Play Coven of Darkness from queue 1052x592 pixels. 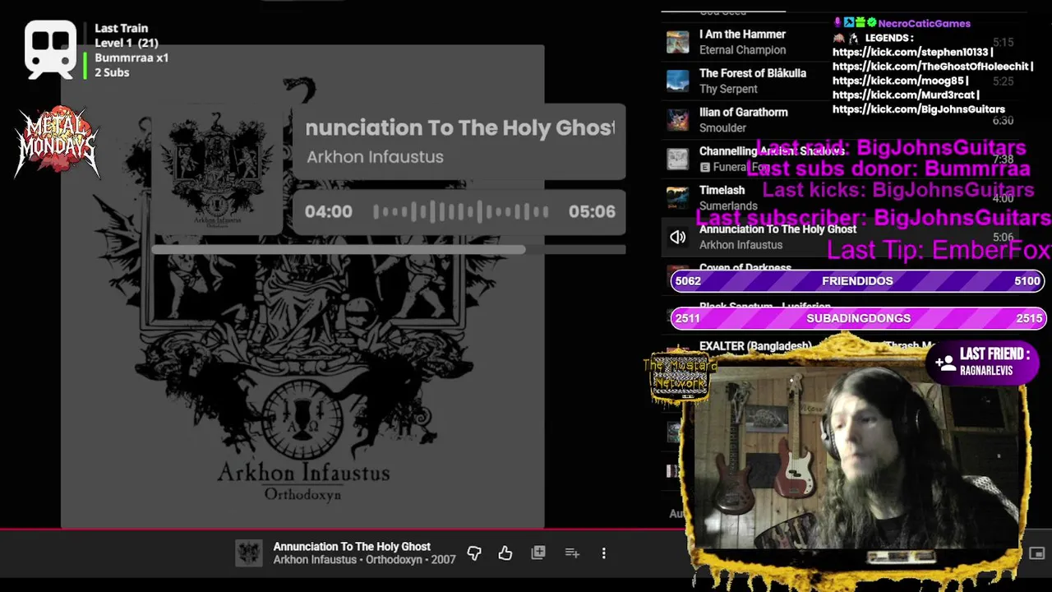tap(745, 268)
